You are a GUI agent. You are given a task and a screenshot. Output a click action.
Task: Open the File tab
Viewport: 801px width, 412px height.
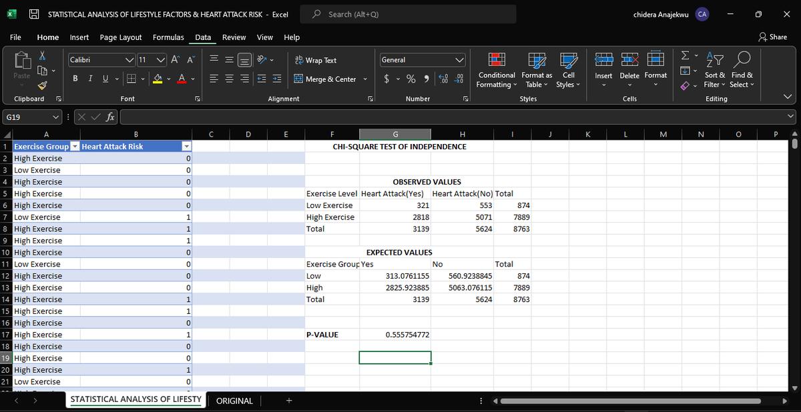coord(17,37)
